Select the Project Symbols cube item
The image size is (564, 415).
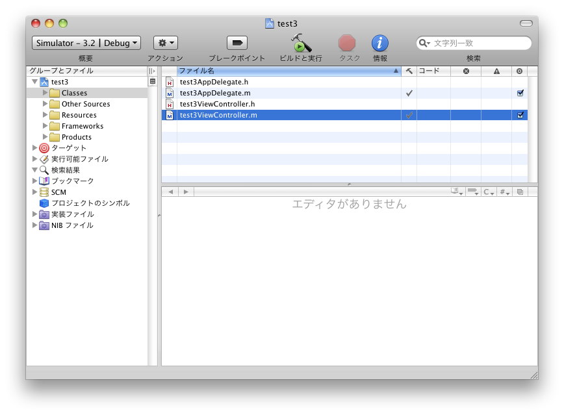click(x=44, y=203)
